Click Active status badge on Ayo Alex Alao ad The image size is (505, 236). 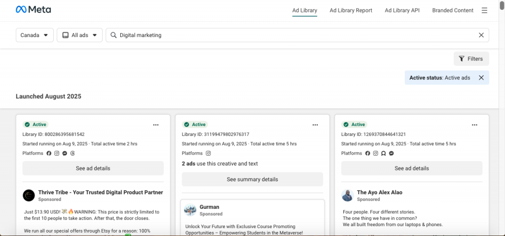tap(354, 125)
